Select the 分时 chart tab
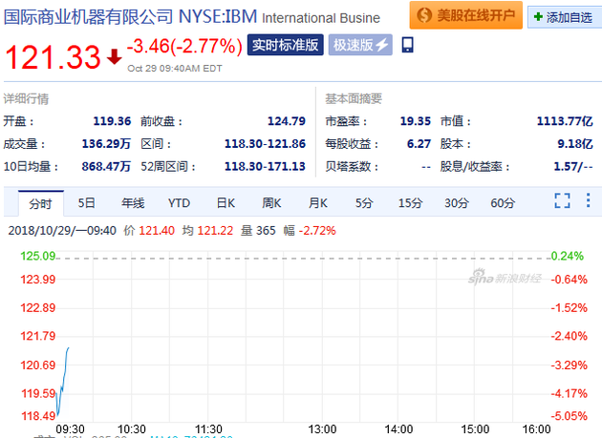Viewport: 602px width, 438px height. [41, 203]
